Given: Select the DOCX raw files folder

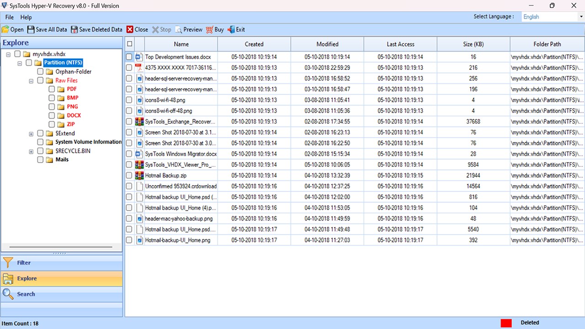Looking at the screenshot, I should pos(74,115).
